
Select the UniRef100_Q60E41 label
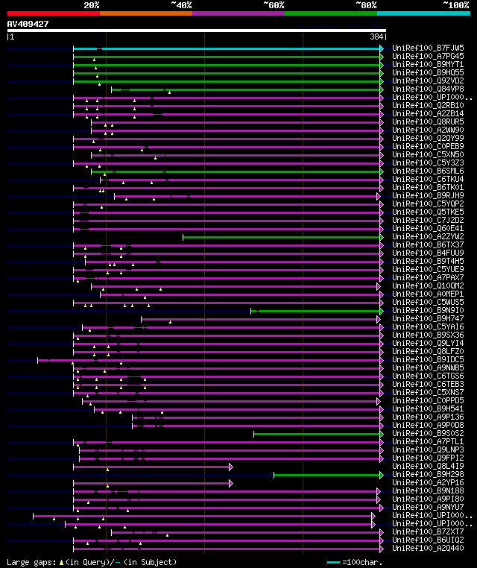pyautogui.click(x=428, y=228)
